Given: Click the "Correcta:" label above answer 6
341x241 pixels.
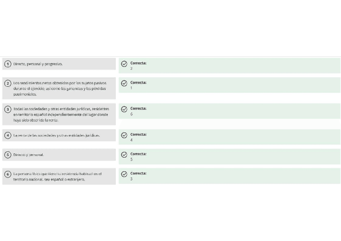Looking at the screenshot, I should click(x=138, y=109).
